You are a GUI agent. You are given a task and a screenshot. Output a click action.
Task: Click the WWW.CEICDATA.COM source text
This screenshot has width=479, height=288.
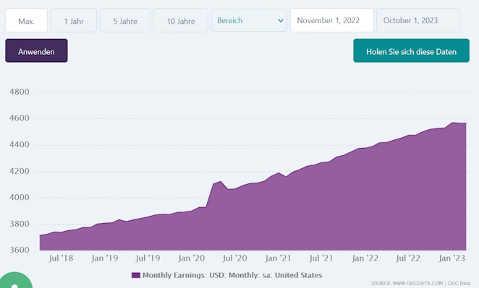tap(417, 284)
